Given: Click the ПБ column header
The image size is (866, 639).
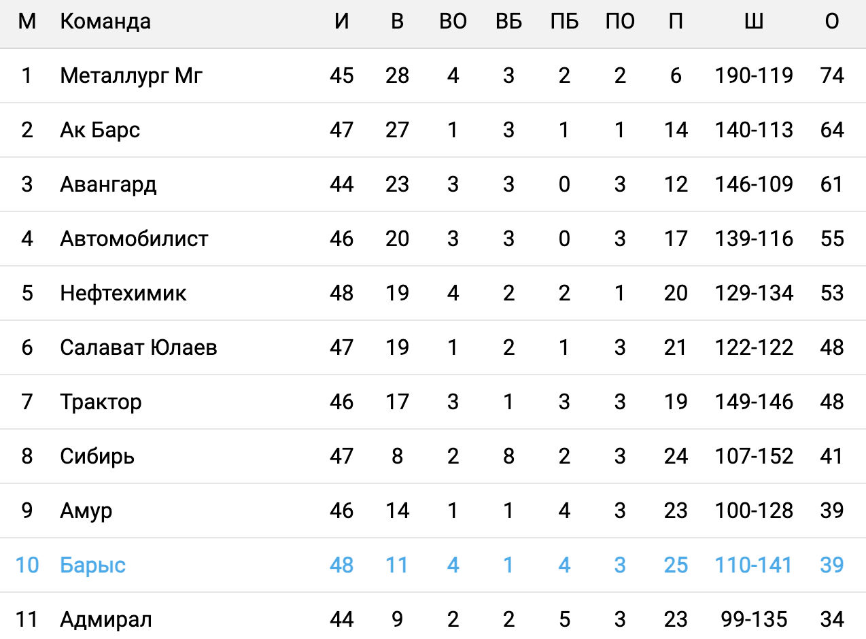Looking at the screenshot, I should tap(564, 22).
